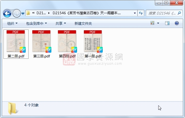This screenshot has height=118, width=185.
Task: Open the more view options dropdown arrow
Action: (x=158, y=23)
